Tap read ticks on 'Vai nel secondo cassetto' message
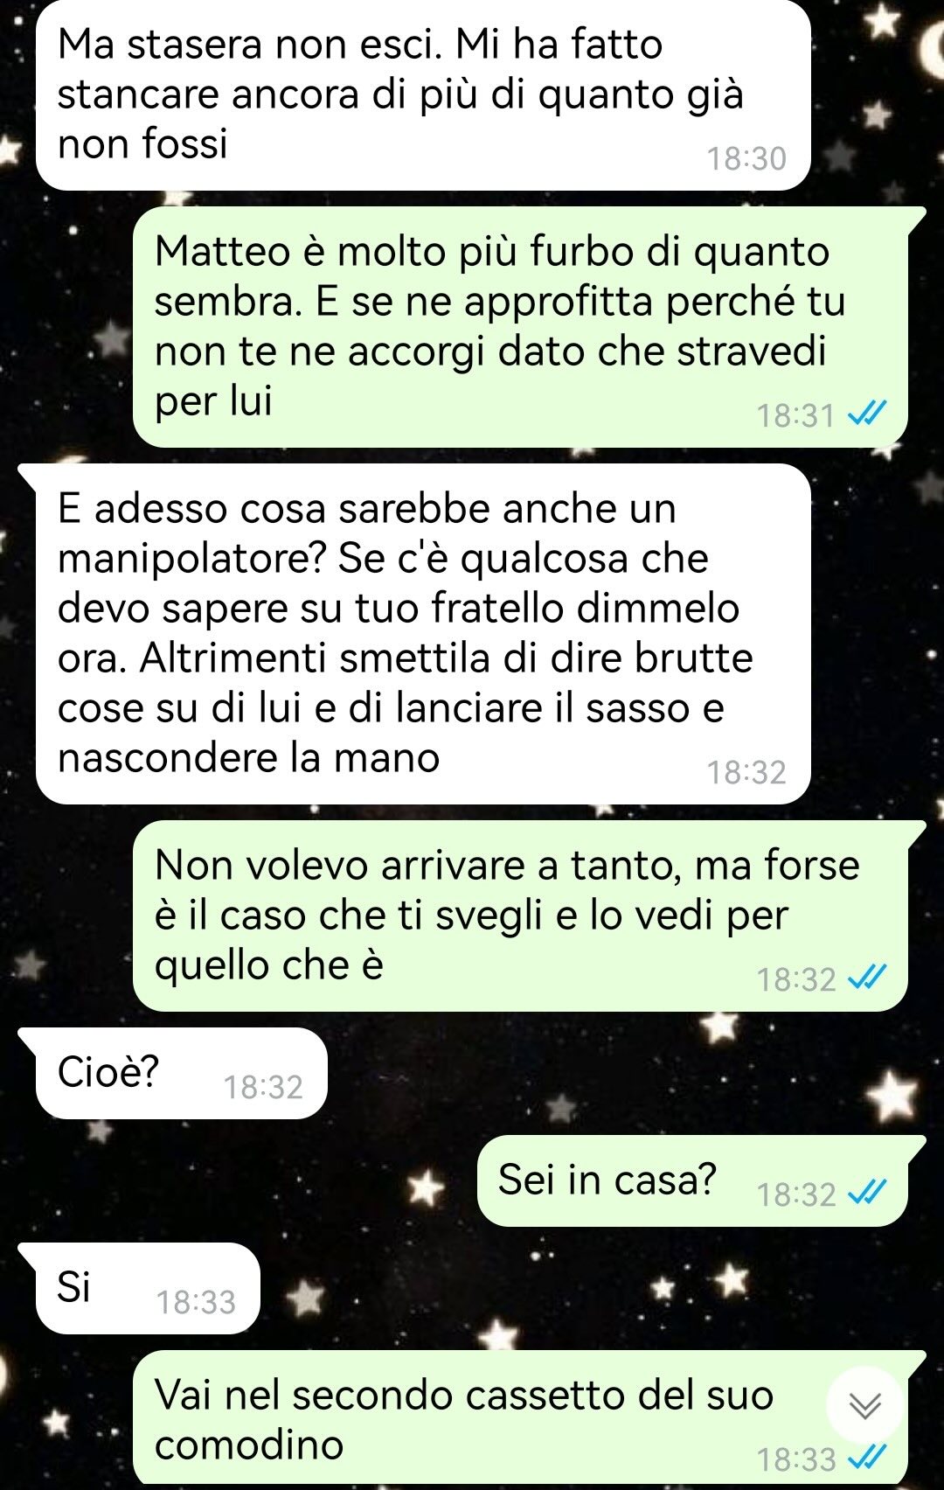The height and width of the screenshot is (1490, 944). pos(868,1458)
